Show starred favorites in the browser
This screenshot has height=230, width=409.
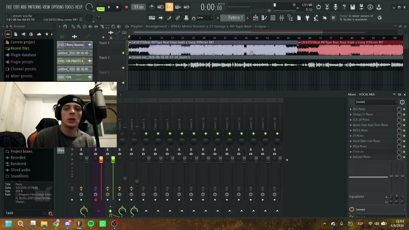pyautogui.click(x=47, y=34)
